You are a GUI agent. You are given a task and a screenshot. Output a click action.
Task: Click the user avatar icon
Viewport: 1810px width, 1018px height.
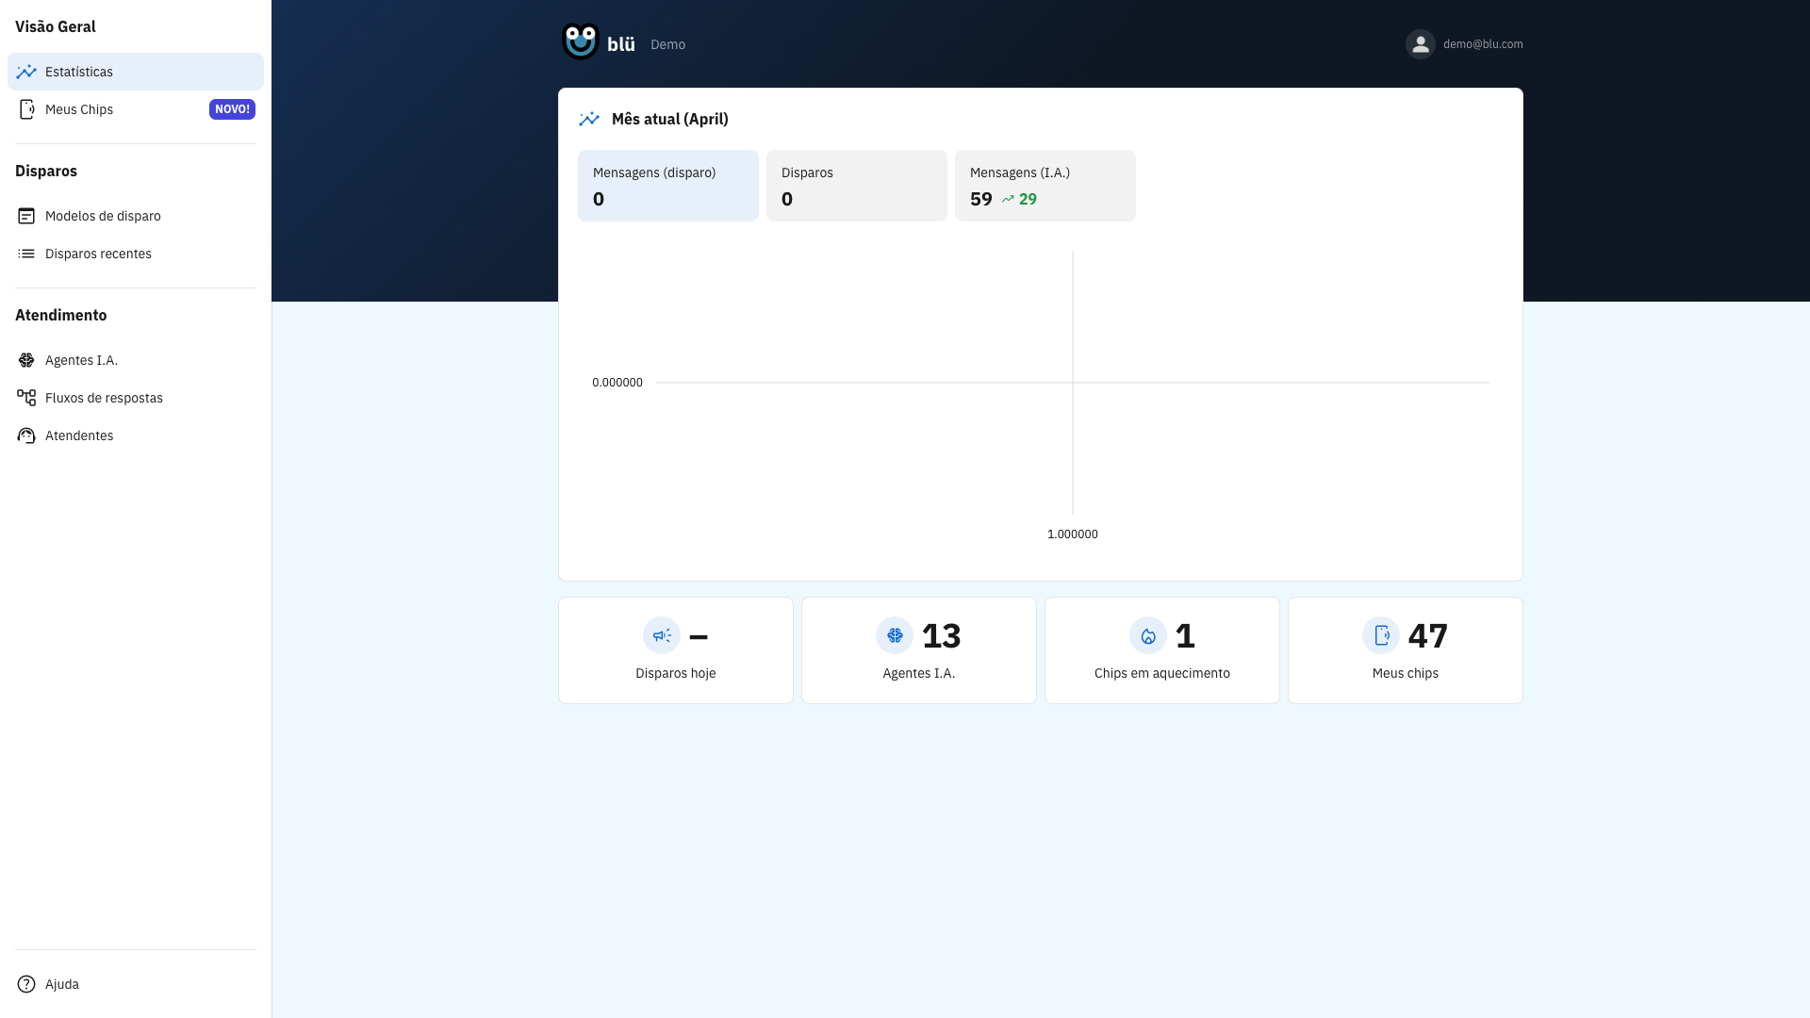coord(1420,44)
